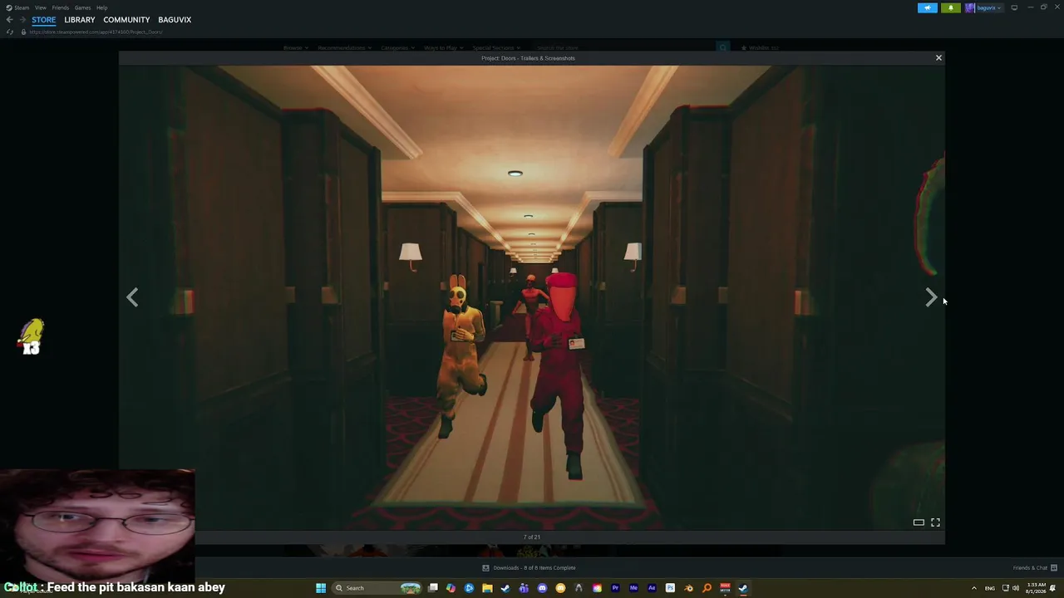Expand the Ways to Play dropdown
Screen dimensions: 1064x598
pos(443,48)
